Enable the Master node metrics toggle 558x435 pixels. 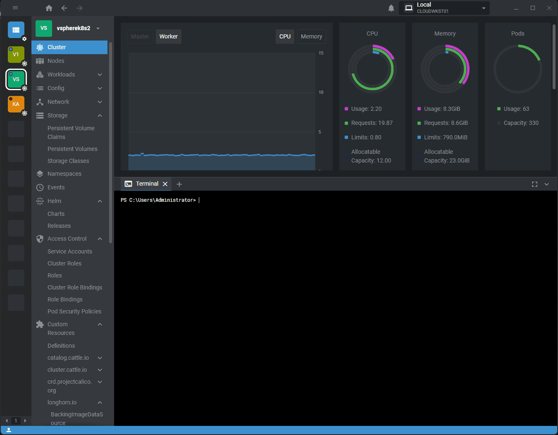(140, 36)
